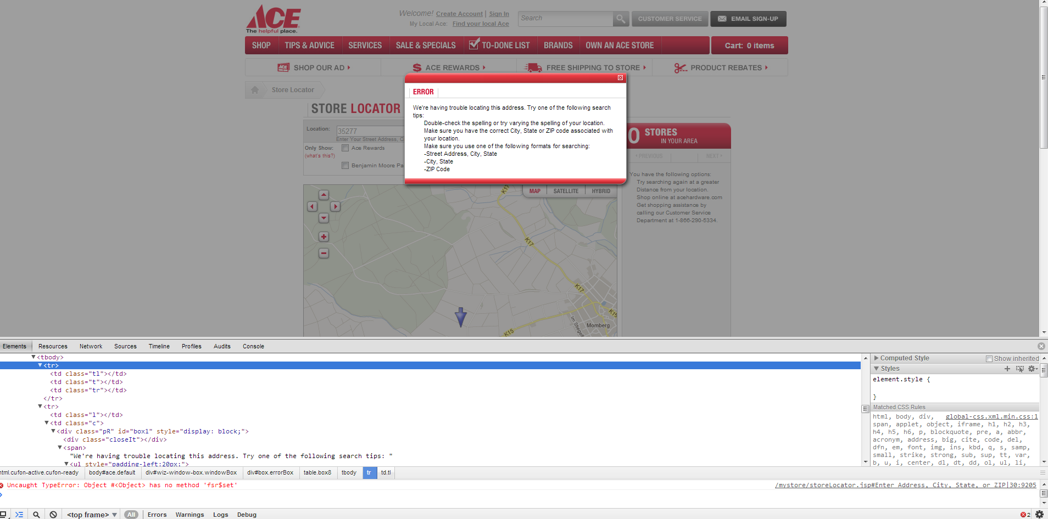Click the map zoom in plus button
This screenshot has width=1048, height=519.
click(x=324, y=237)
